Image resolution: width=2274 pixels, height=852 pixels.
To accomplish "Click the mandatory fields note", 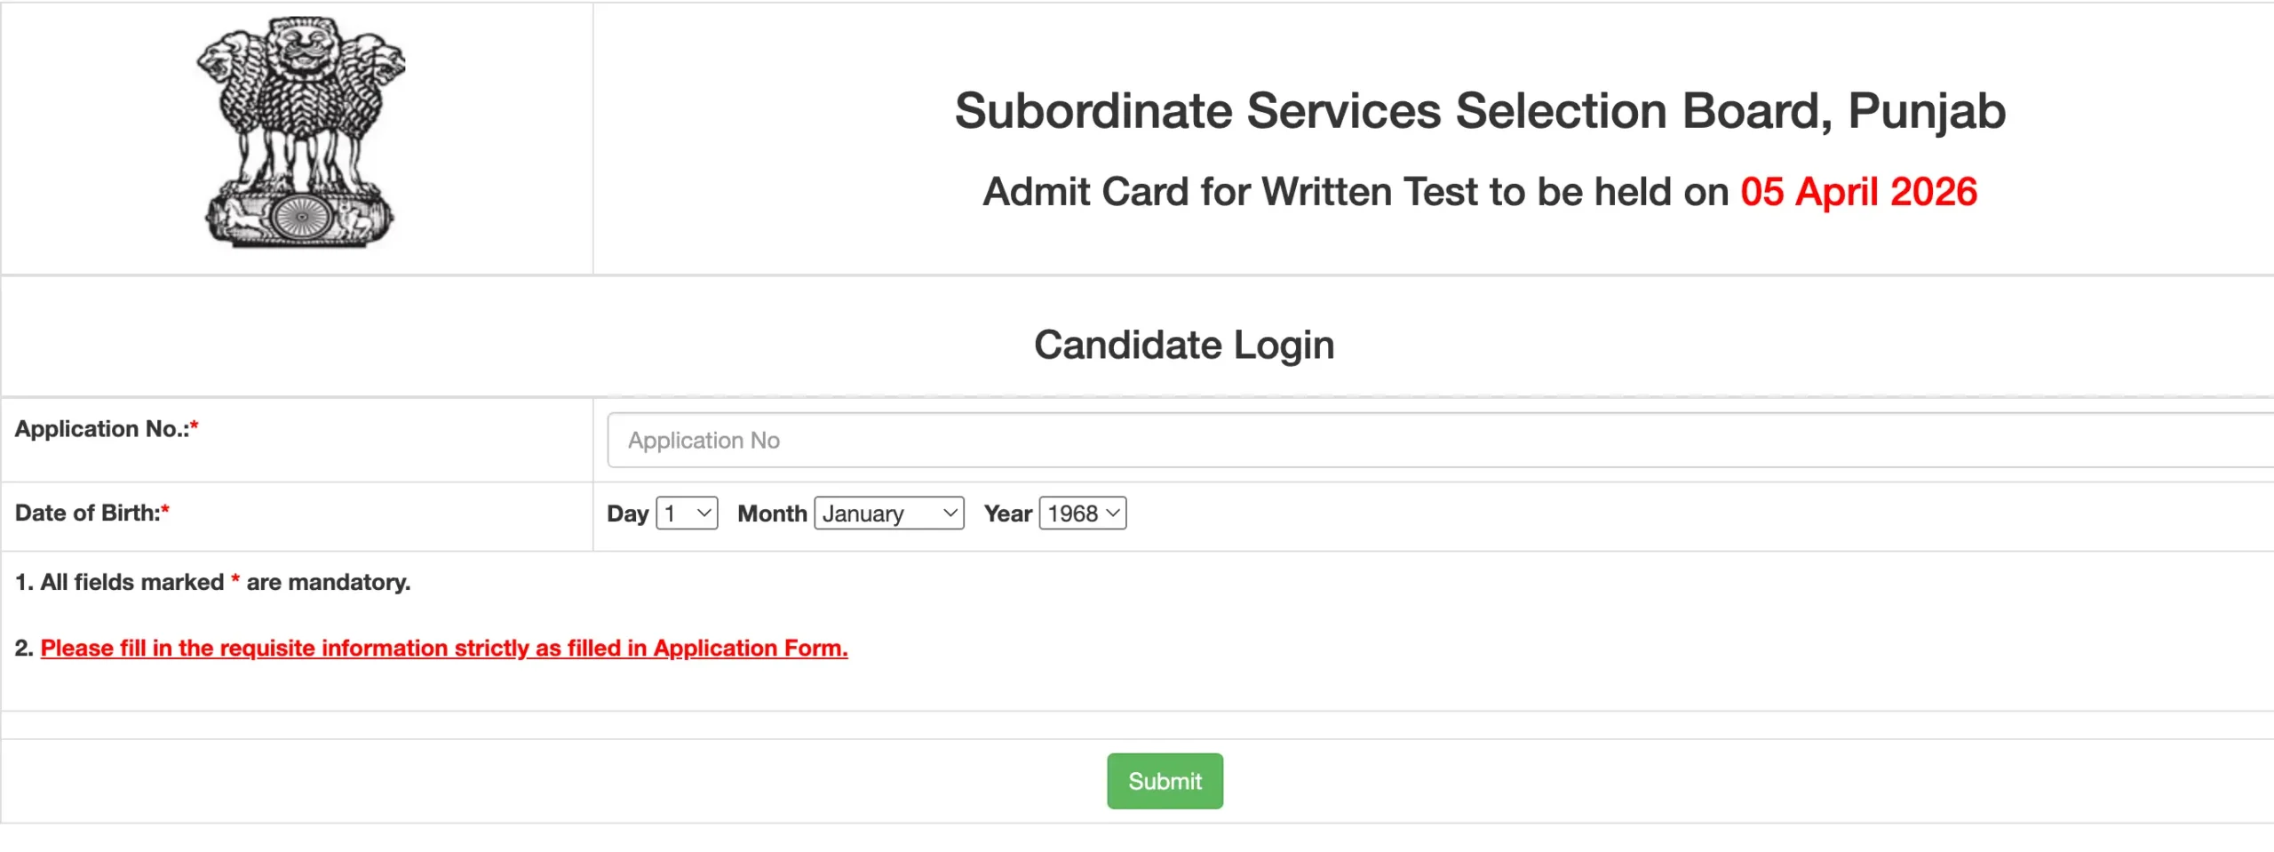I will 213,582.
